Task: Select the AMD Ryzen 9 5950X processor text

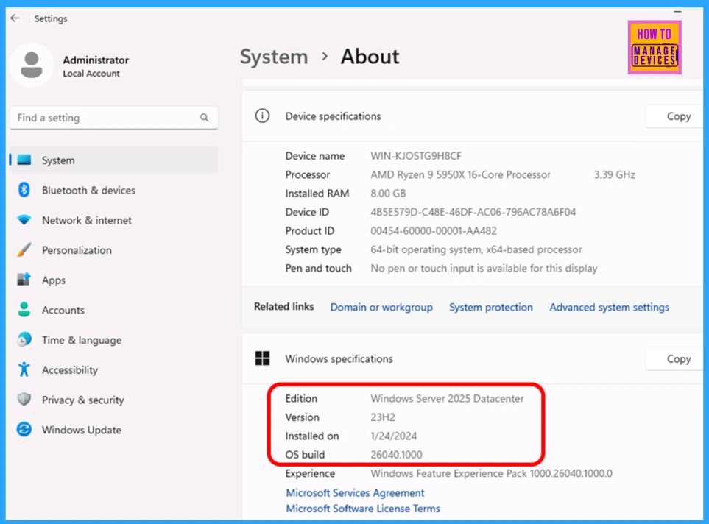Action: tap(460, 174)
